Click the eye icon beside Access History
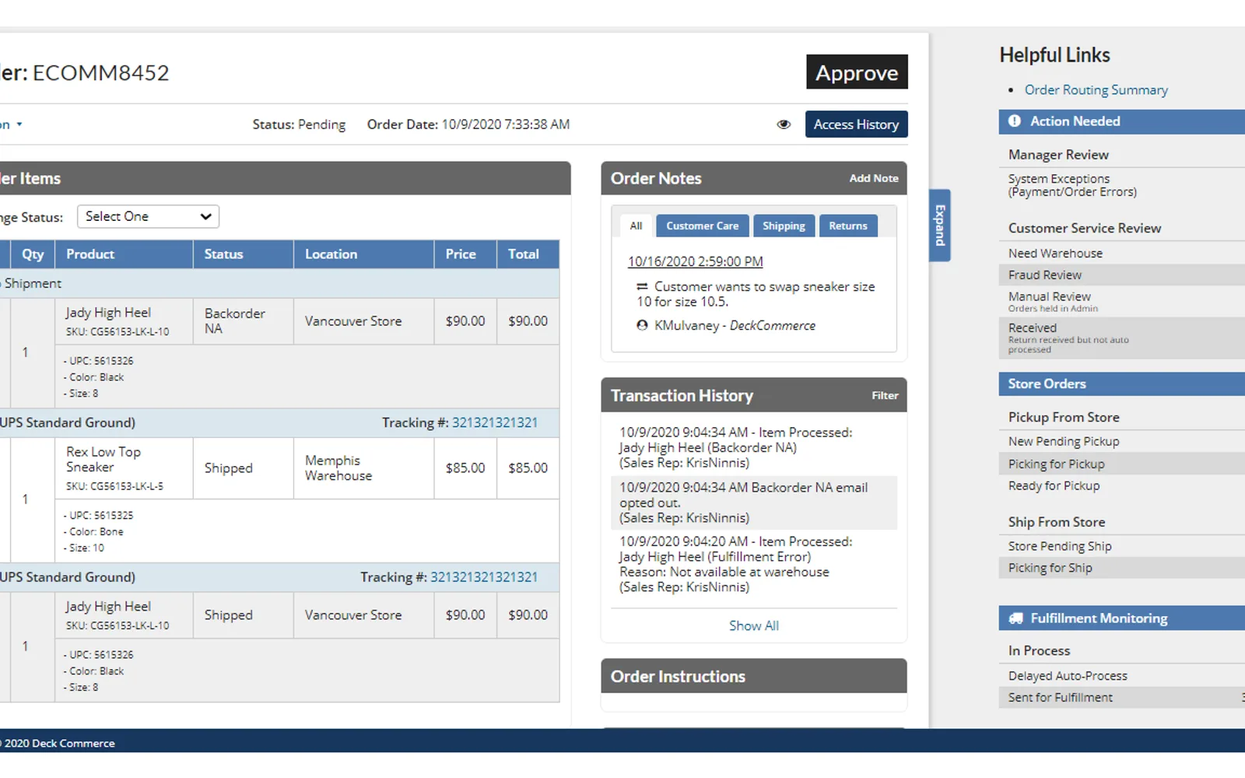This screenshot has height=778, width=1245. [784, 124]
